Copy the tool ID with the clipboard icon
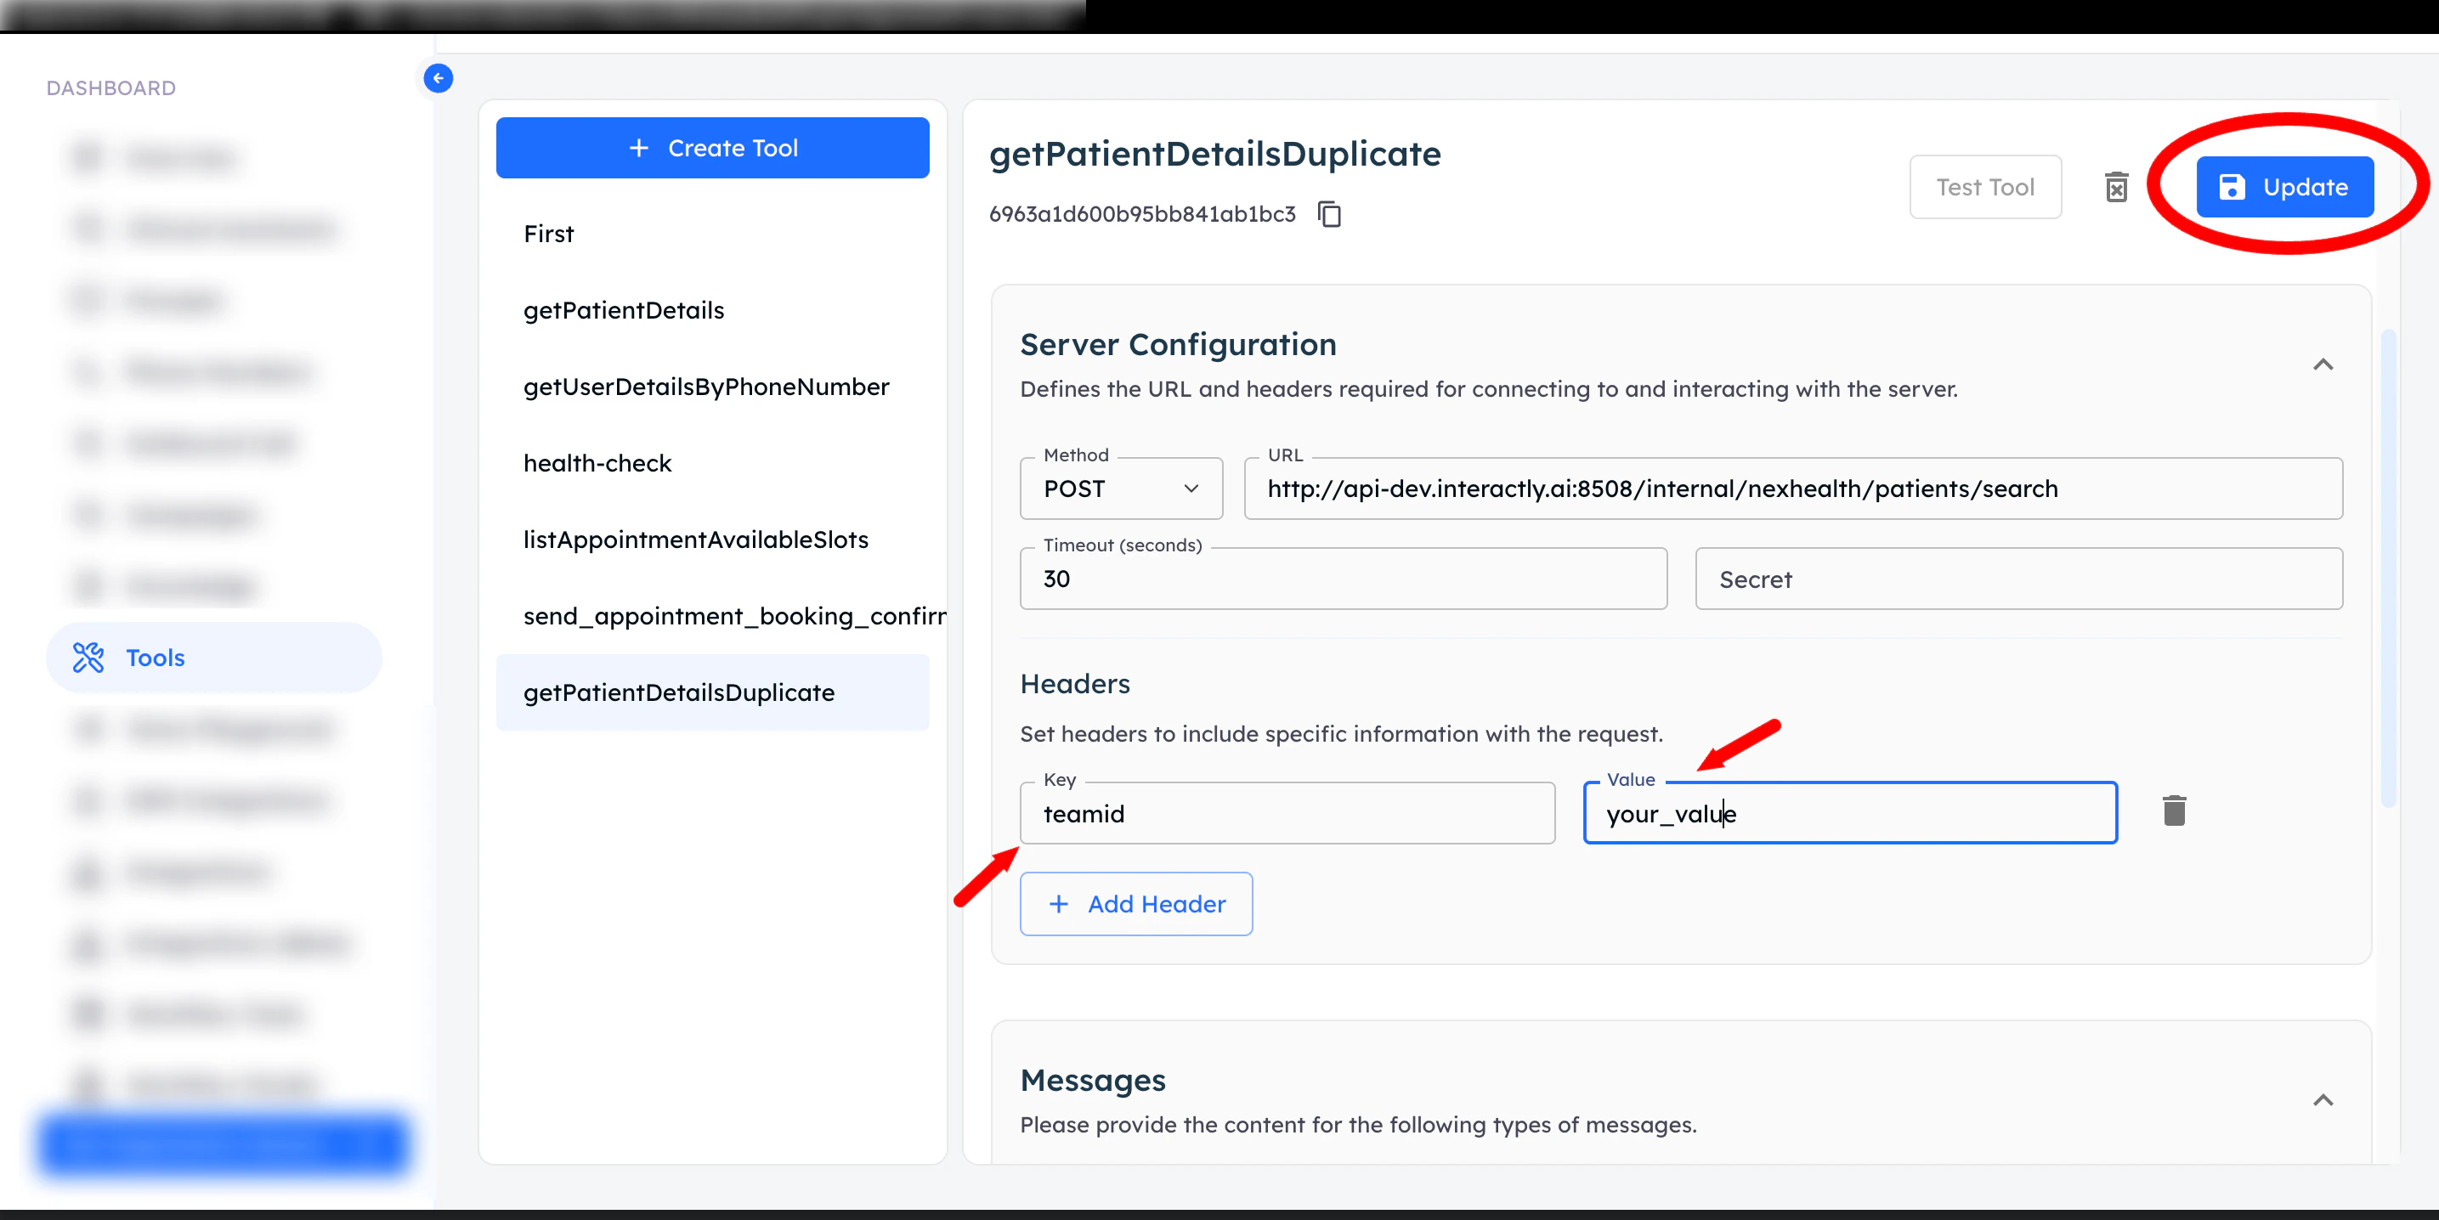The image size is (2439, 1220). [1329, 214]
